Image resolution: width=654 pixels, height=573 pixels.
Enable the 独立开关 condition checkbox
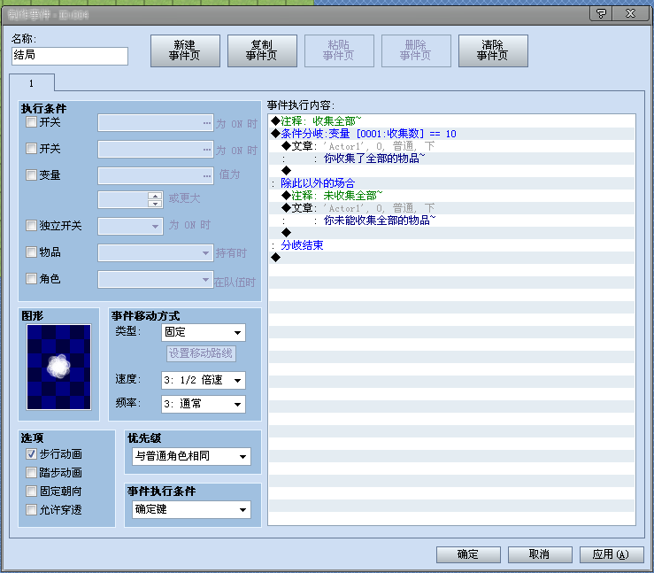(x=31, y=225)
